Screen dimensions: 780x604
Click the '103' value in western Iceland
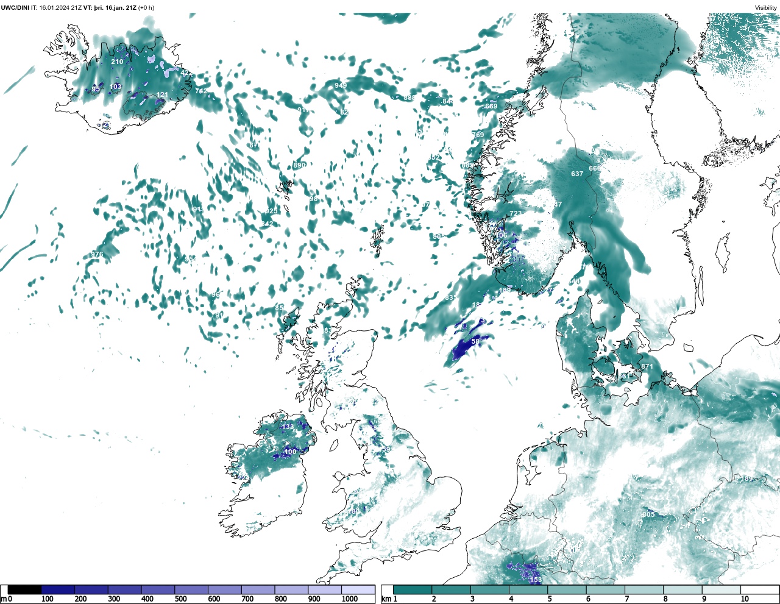coord(115,87)
